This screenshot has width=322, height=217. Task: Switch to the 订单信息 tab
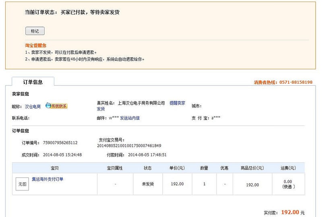point(33,82)
